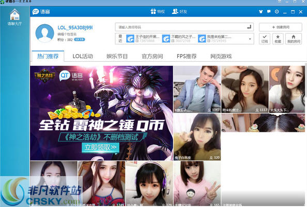Image resolution: width=307 pixels, height=207 pixels.
Task: Open recent room 王子佳的开黑
Action: (x=143, y=39)
